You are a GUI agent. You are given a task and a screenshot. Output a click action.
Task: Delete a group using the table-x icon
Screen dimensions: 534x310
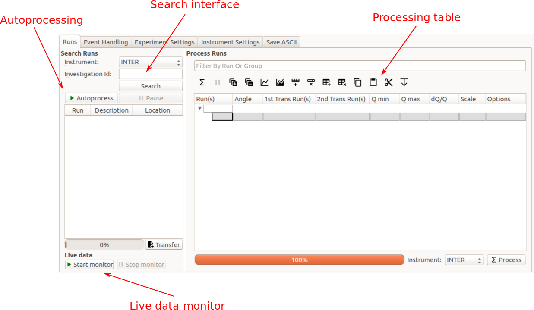pos(342,82)
